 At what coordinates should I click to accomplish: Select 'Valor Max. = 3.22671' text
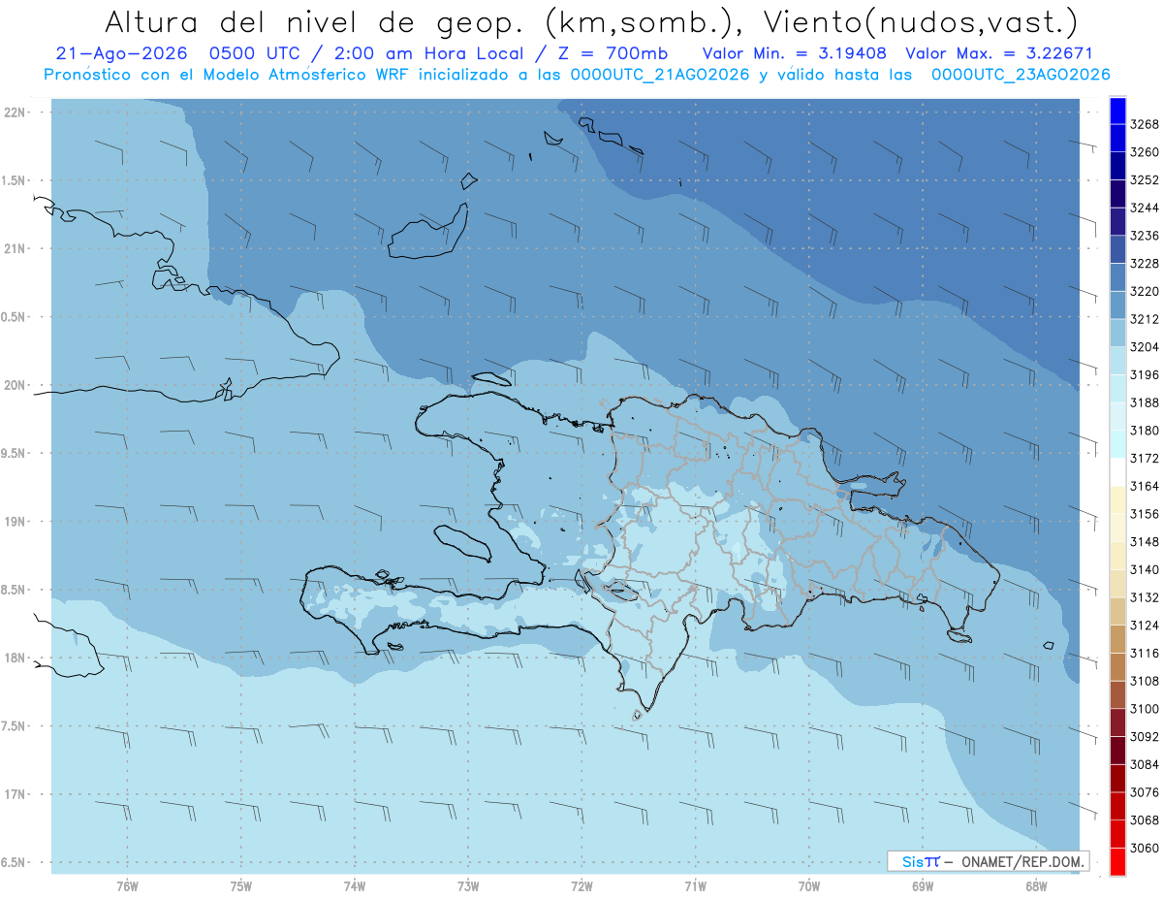tap(998, 53)
